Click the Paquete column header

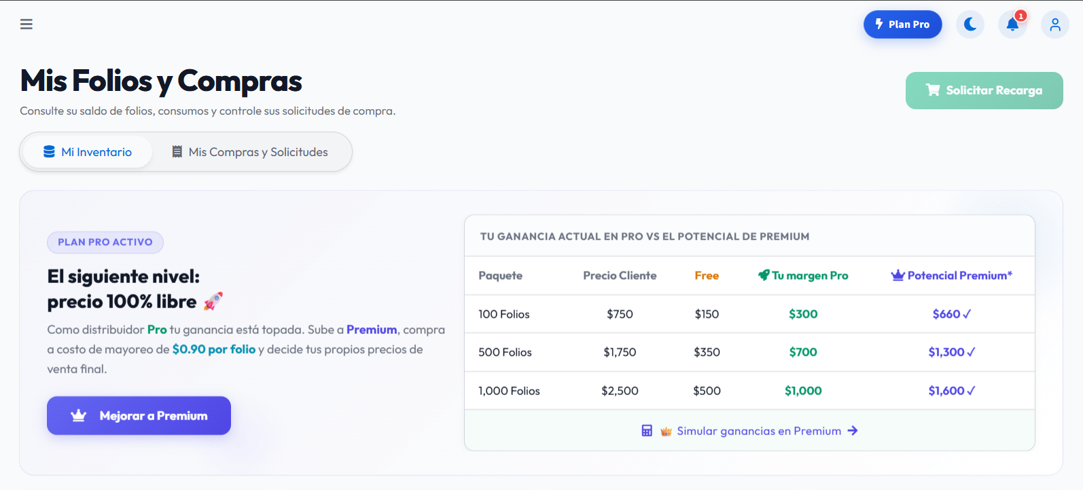[501, 276]
